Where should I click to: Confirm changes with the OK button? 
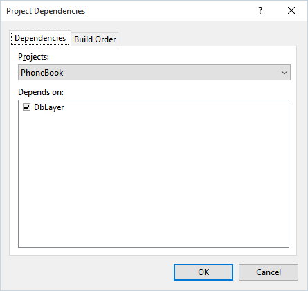203,272
